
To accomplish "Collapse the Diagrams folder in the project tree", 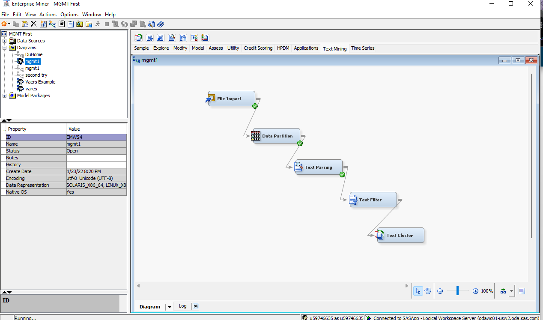I will tap(3, 48).
